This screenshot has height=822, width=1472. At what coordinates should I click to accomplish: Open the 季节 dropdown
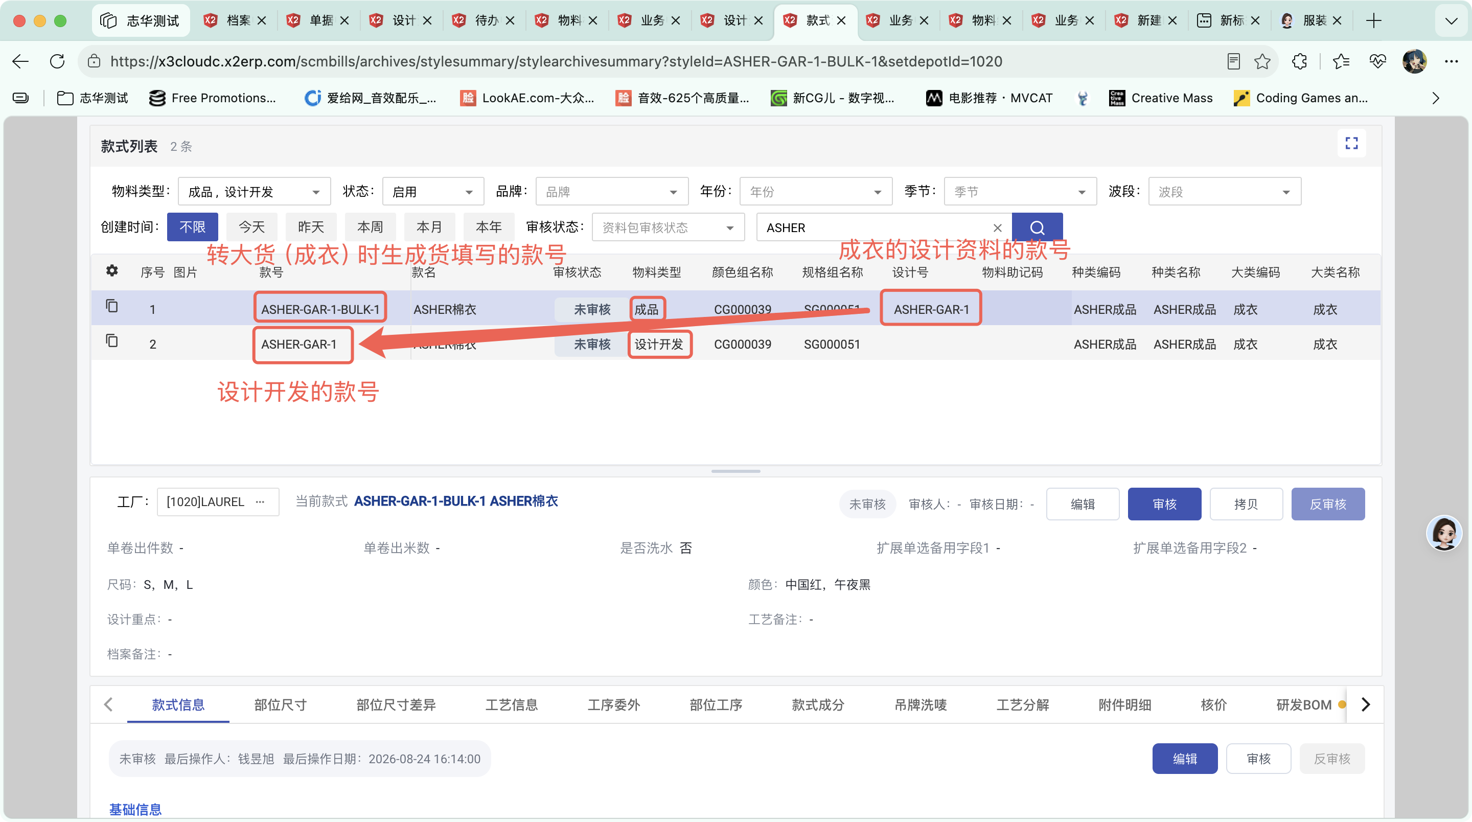(x=1021, y=192)
